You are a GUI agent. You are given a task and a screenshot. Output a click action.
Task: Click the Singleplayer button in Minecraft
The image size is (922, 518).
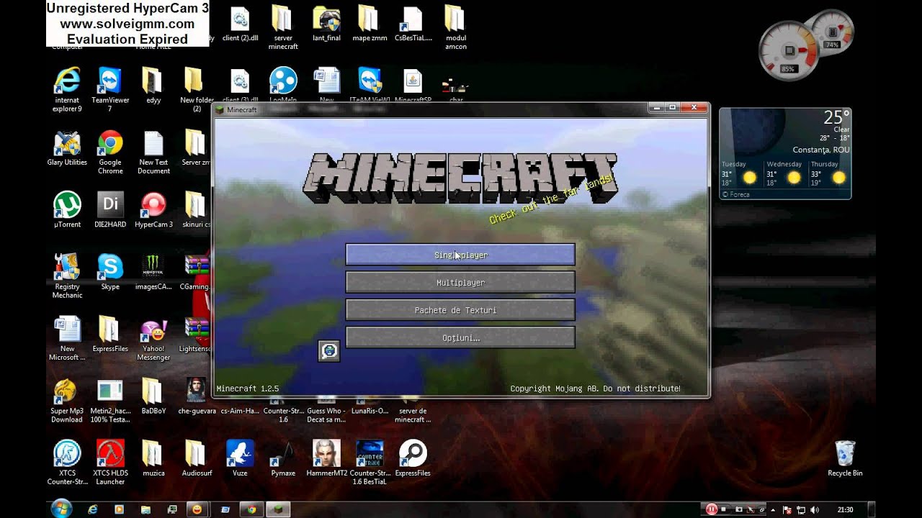click(460, 255)
